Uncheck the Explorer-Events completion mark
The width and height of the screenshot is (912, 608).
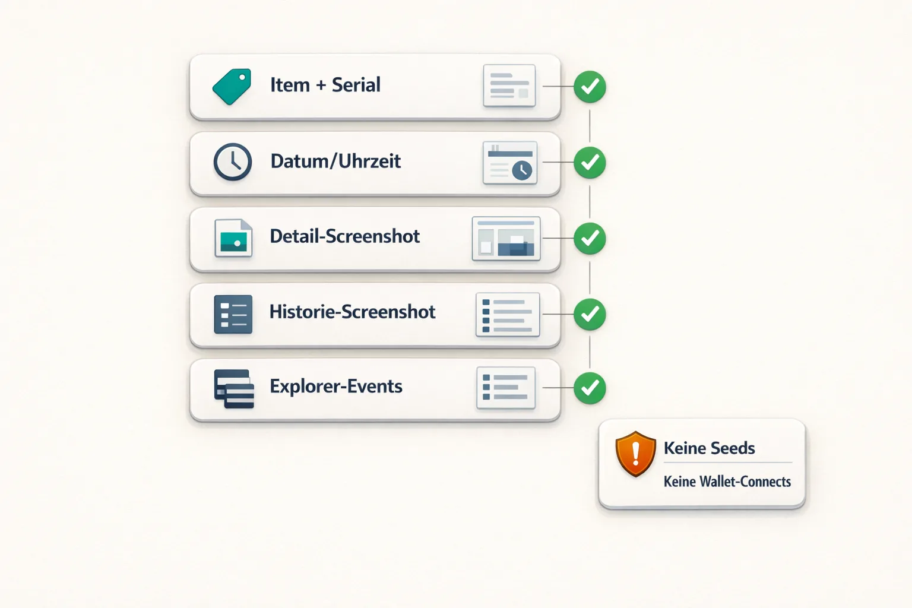(x=589, y=388)
